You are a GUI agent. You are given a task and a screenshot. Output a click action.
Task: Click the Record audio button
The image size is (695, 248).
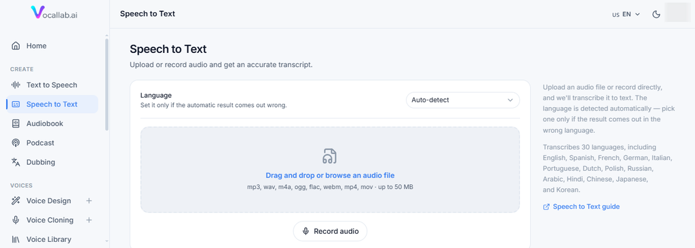click(331, 231)
